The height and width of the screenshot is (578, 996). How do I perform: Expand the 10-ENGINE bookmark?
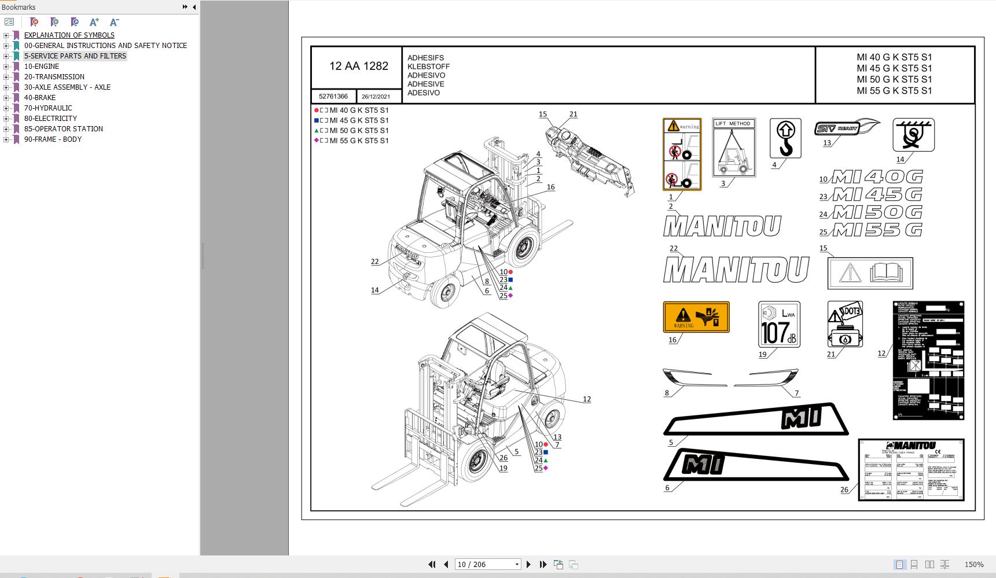[x=5, y=67]
